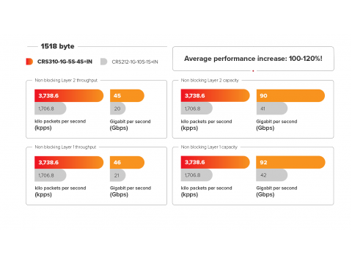Image resolution: width=352 pixels, height=264 pixels.
Task: Click the 1518 byte heading
Action: [x=57, y=46]
